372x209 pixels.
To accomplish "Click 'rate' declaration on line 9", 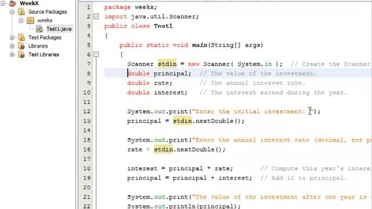I will tap(162, 83).
